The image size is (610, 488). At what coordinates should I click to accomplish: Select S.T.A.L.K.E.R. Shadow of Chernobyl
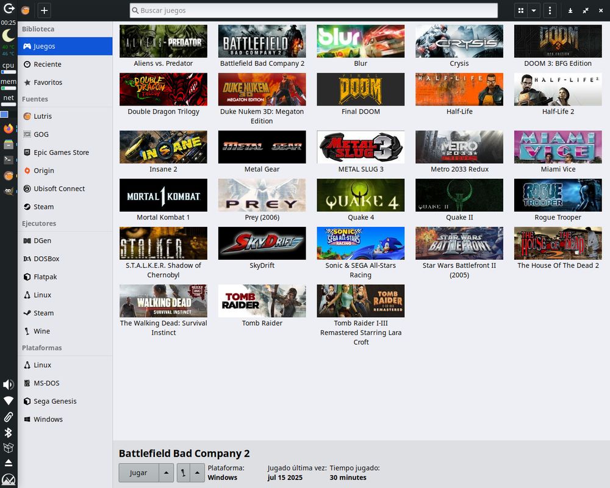click(163, 253)
